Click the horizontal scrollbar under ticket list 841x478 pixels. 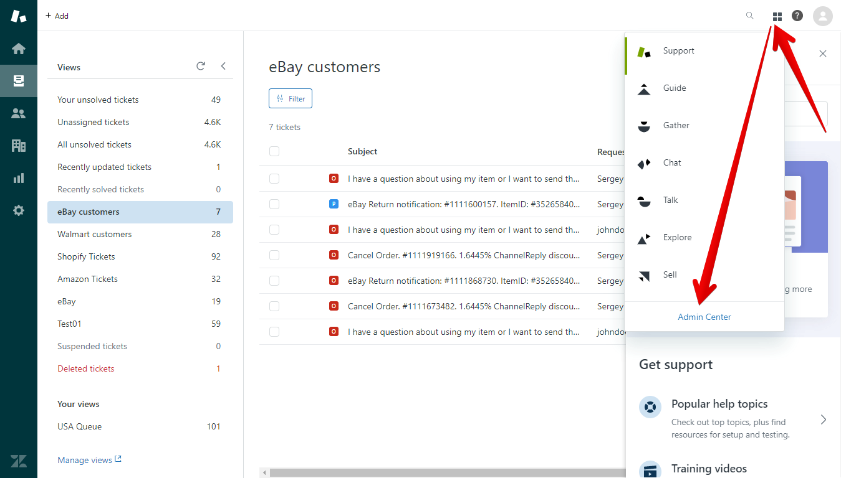pyautogui.click(x=447, y=473)
